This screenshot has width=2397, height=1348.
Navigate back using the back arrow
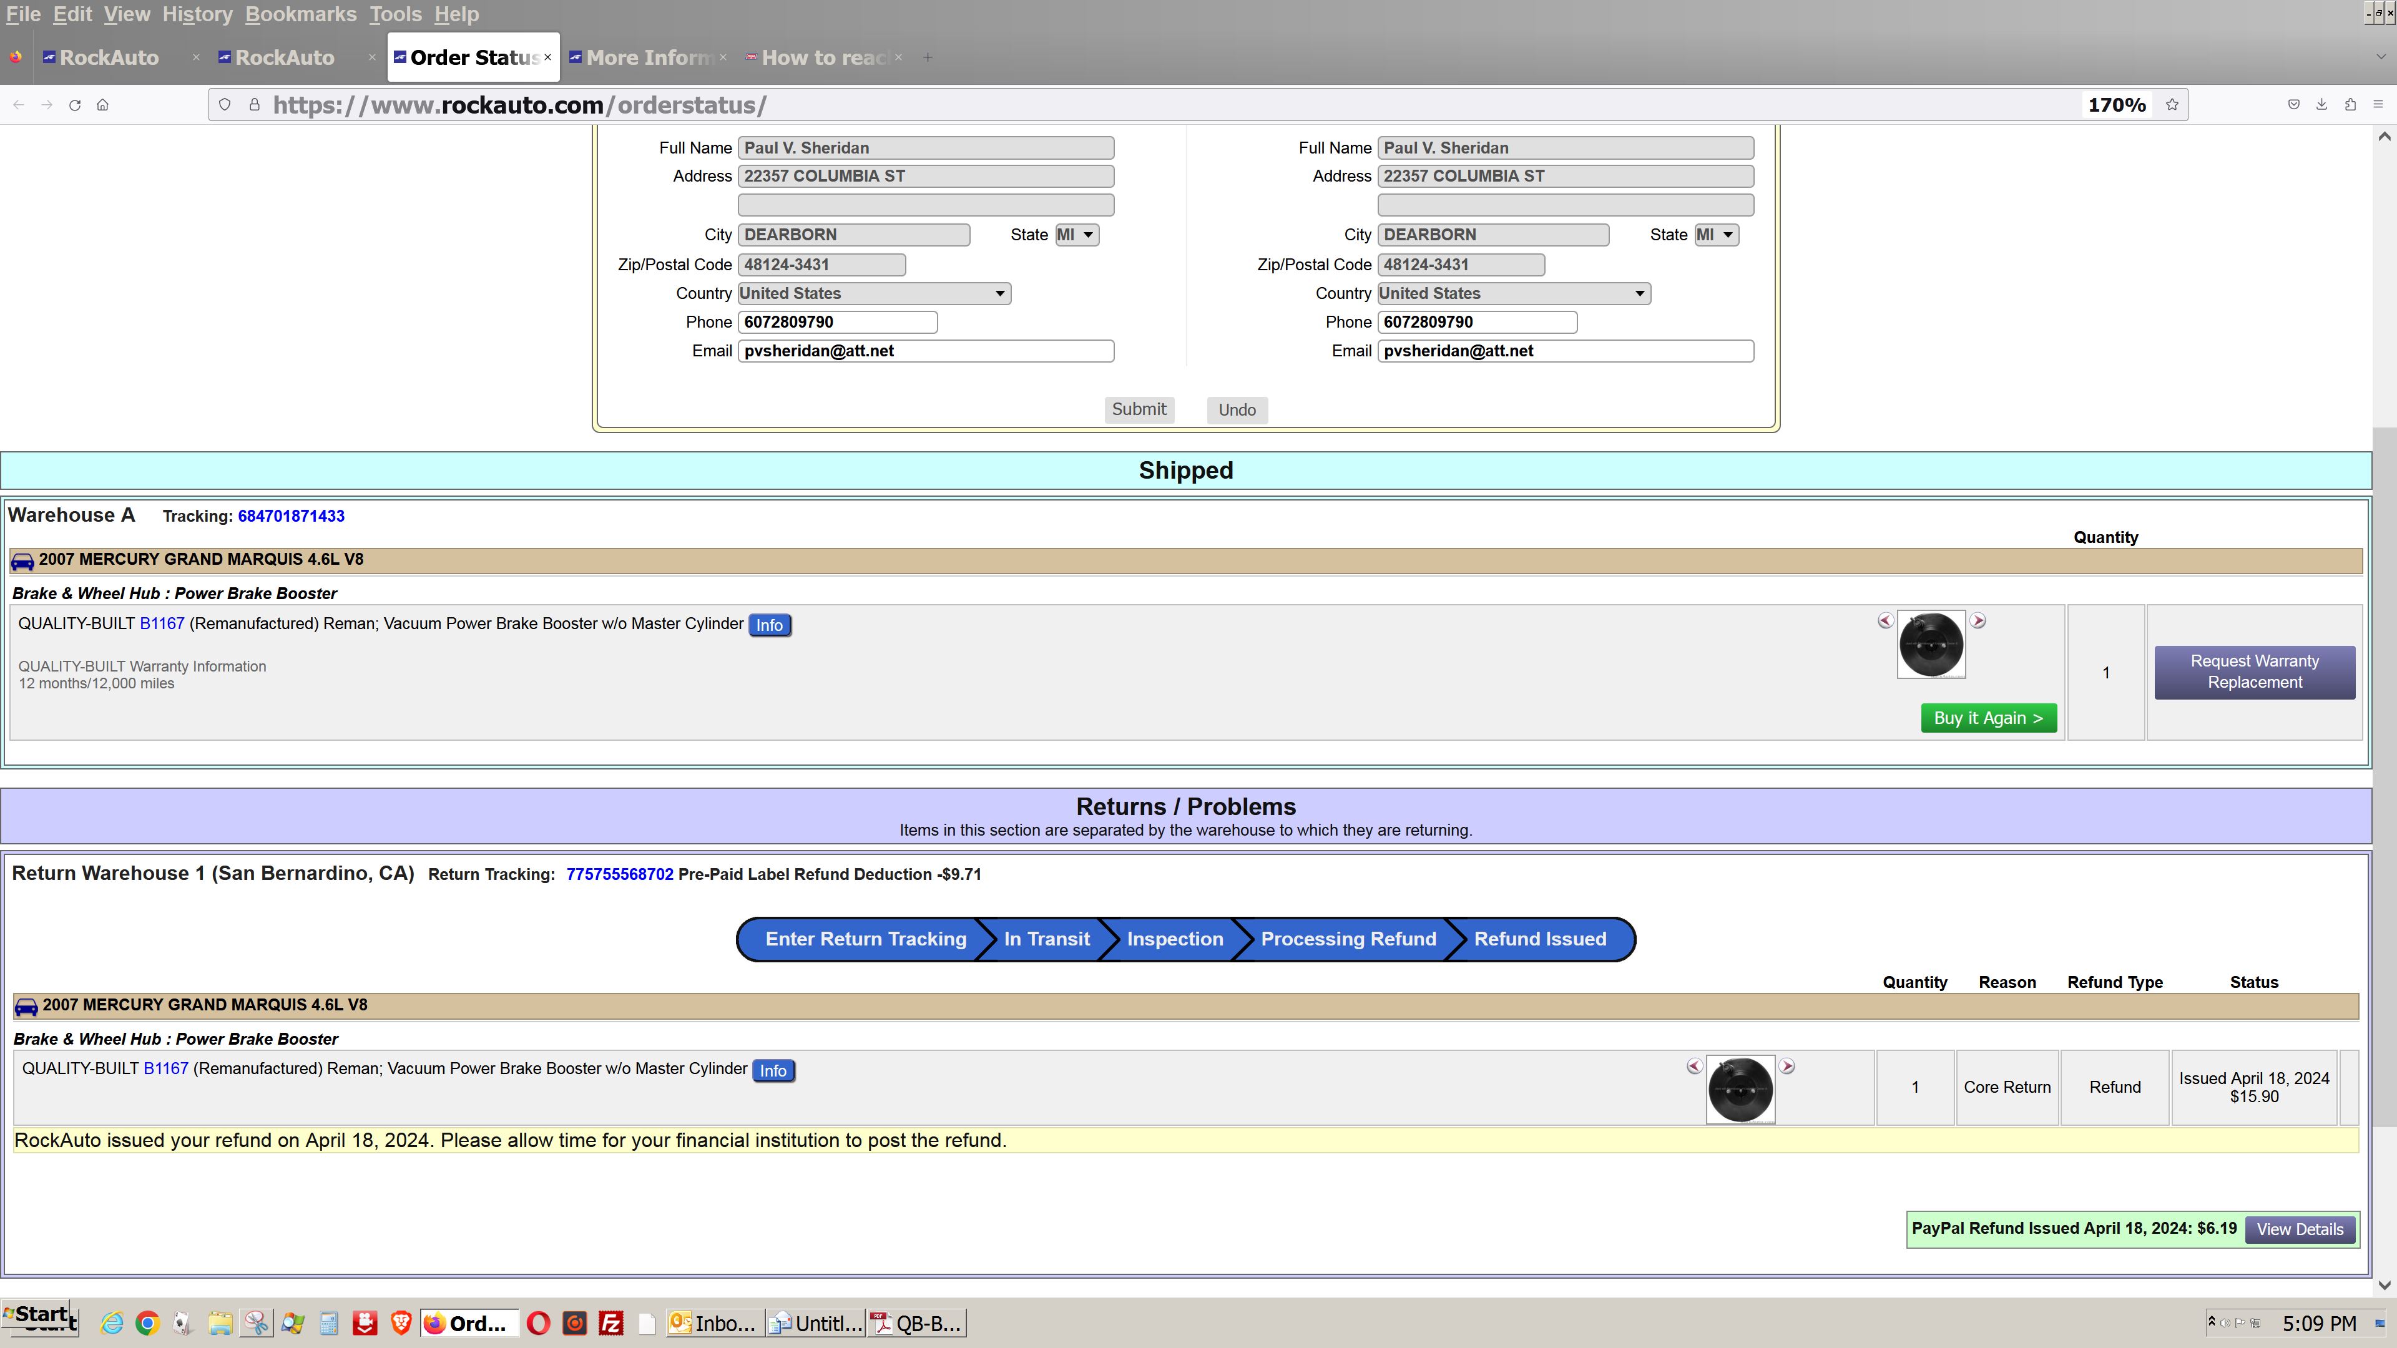coord(19,105)
